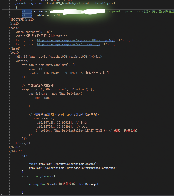Screen dimensions: 174x196
Task: Click the 'map: map,' line
Action: 42,98
